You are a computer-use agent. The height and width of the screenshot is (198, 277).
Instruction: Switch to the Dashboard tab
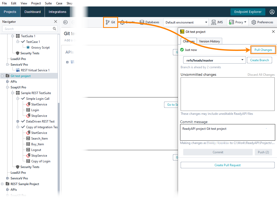pyautogui.click(x=33, y=12)
